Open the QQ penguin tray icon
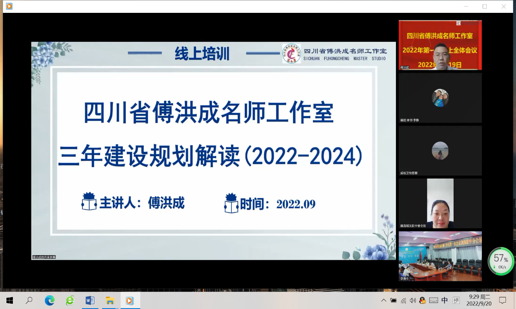Screen dimensions: 516x309 (422, 300)
